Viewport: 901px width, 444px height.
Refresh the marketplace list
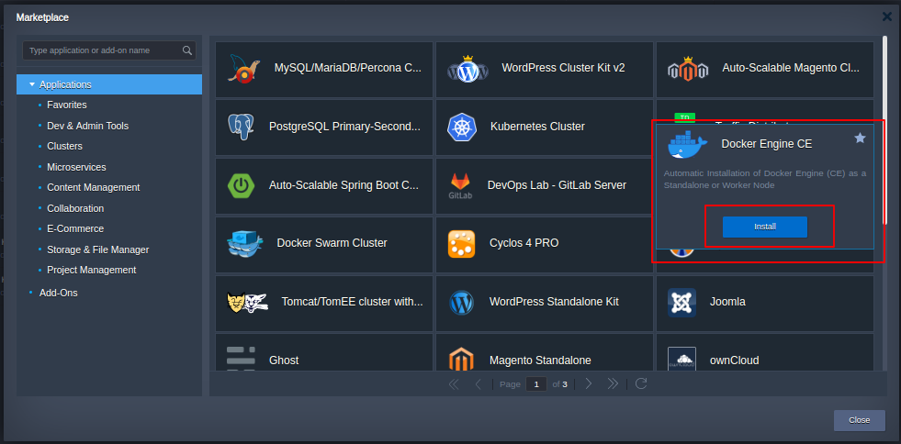tap(641, 383)
